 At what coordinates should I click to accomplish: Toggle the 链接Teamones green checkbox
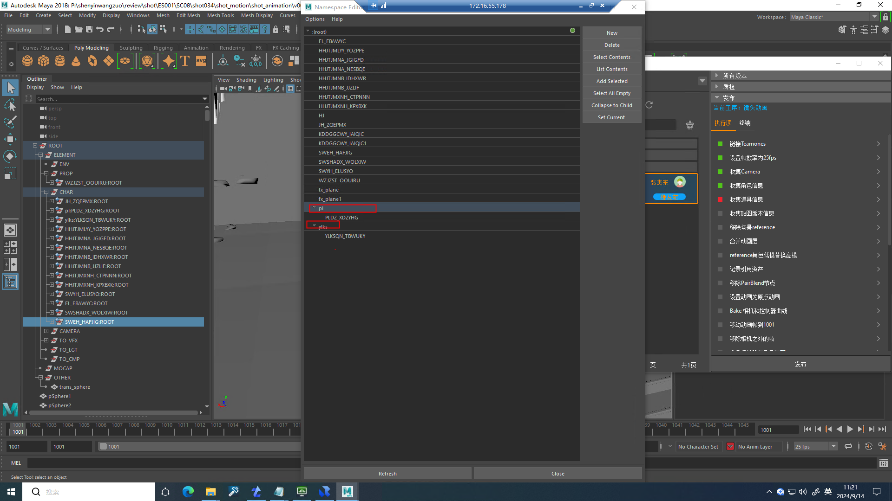[720, 144]
